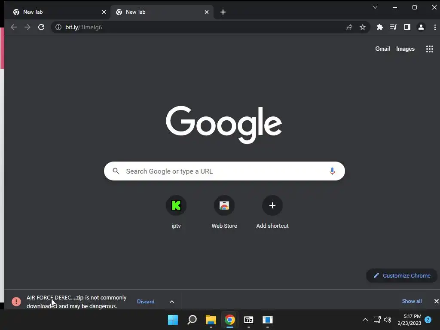Click the Google logo
This screenshot has height=330, width=440.
223,125
